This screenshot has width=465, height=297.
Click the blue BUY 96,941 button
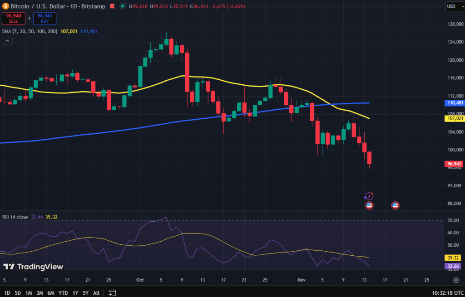[x=45, y=18]
